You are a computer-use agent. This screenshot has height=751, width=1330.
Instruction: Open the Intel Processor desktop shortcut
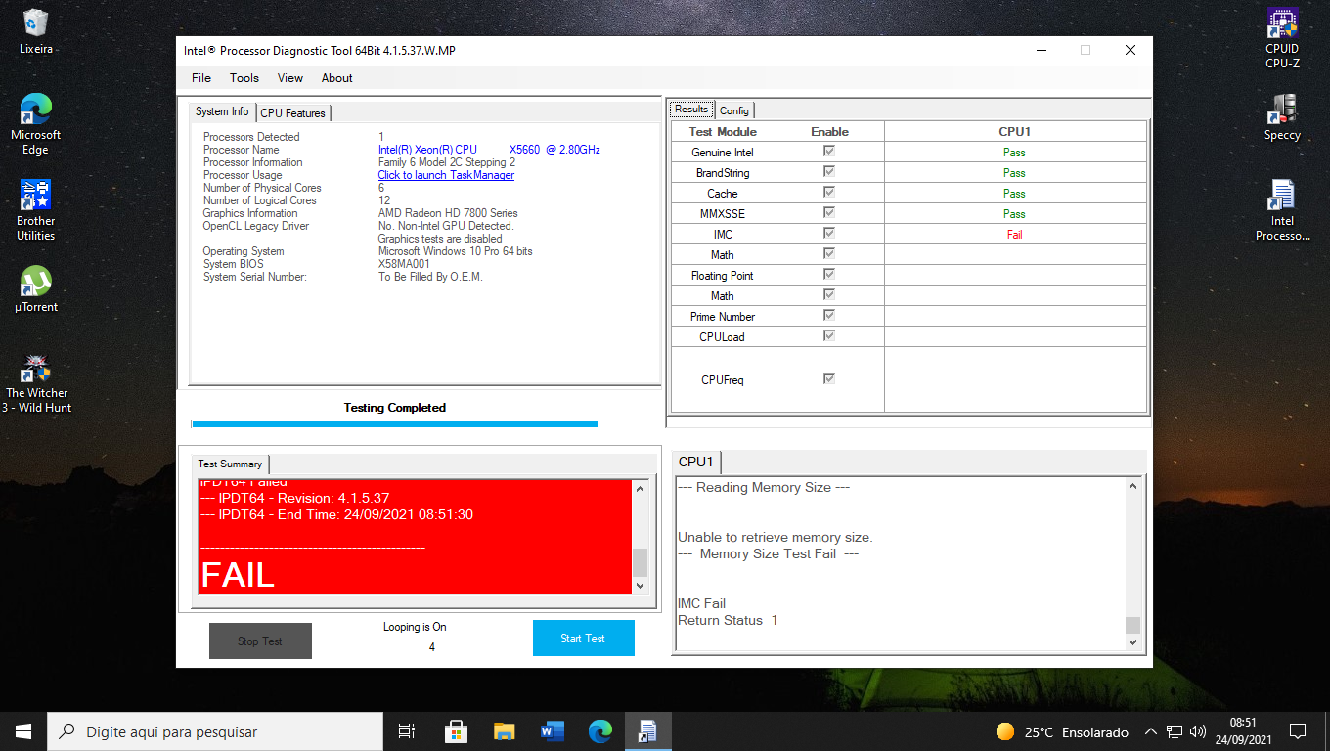tap(1282, 210)
